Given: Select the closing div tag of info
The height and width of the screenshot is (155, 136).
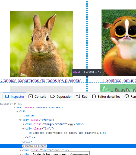Looking at the screenshot, I should [x=30, y=137].
